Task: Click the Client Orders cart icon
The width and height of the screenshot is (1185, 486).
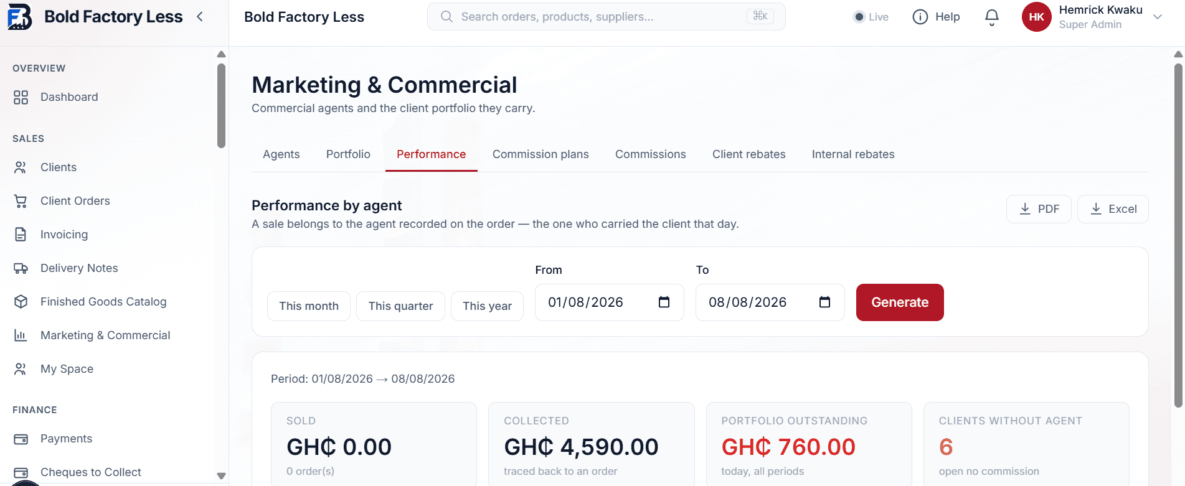Action: [21, 201]
